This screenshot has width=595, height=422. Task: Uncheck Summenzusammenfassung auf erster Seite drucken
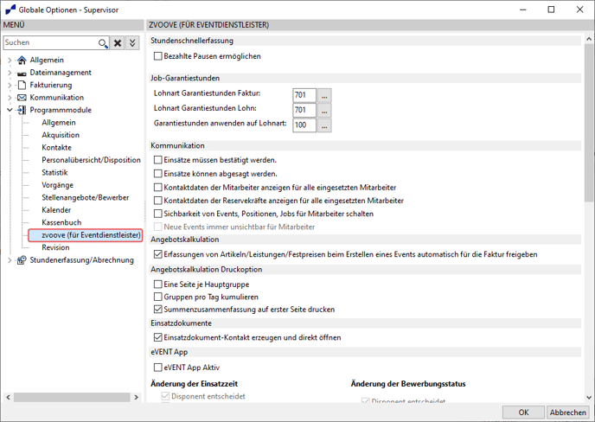tap(158, 310)
